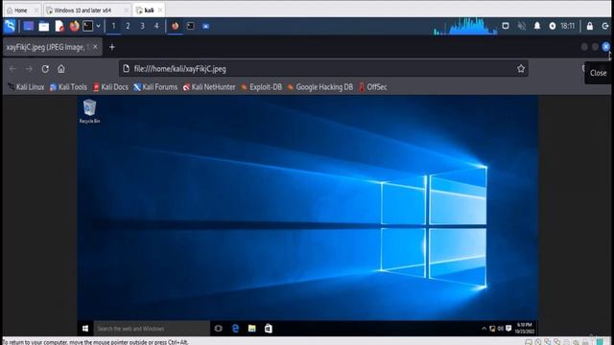Bookmark this page with the star icon
The width and height of the screenshot is (614, 345).
521,69
